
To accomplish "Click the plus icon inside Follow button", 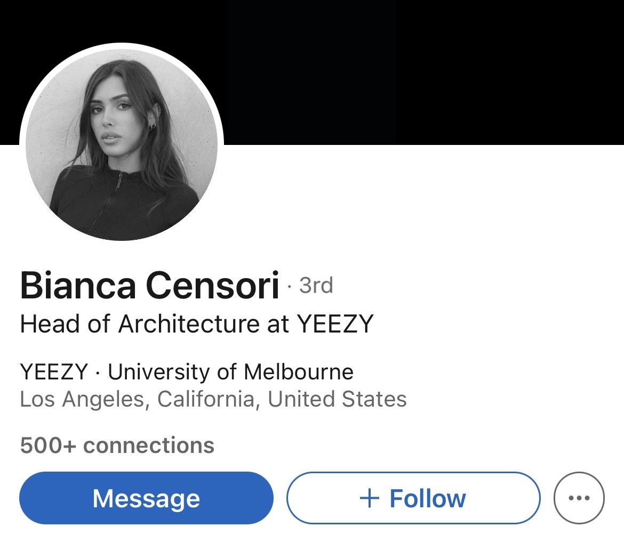I will point(369,498).
